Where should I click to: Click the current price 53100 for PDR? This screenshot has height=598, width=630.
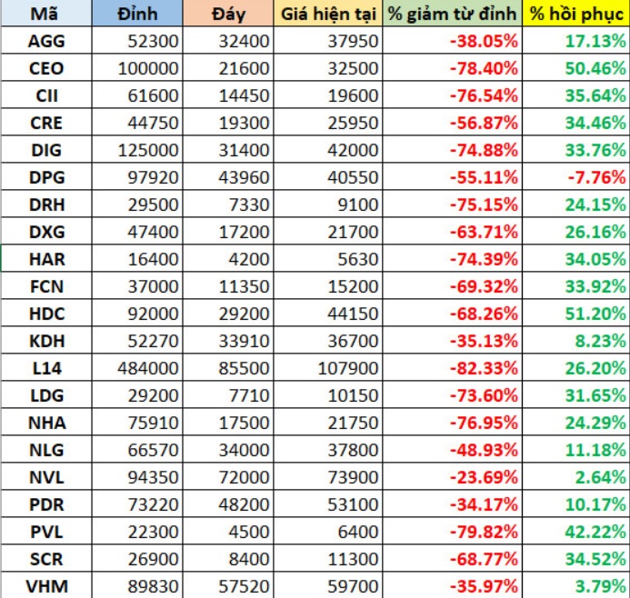pos(328,504)
